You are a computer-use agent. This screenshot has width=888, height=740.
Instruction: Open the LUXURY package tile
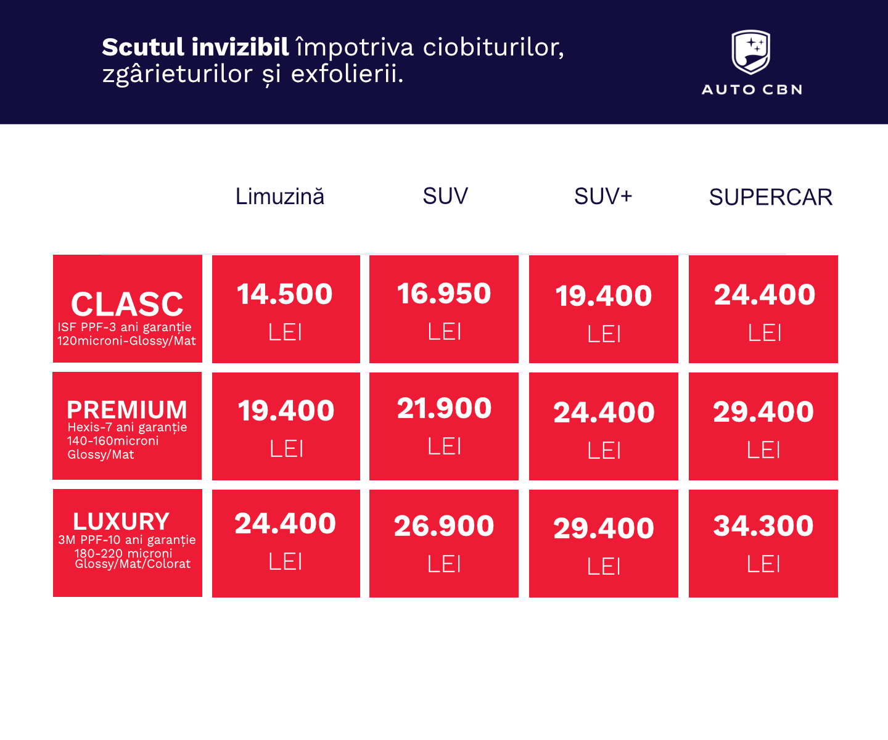pyautogui.click(x=128, y=543)
